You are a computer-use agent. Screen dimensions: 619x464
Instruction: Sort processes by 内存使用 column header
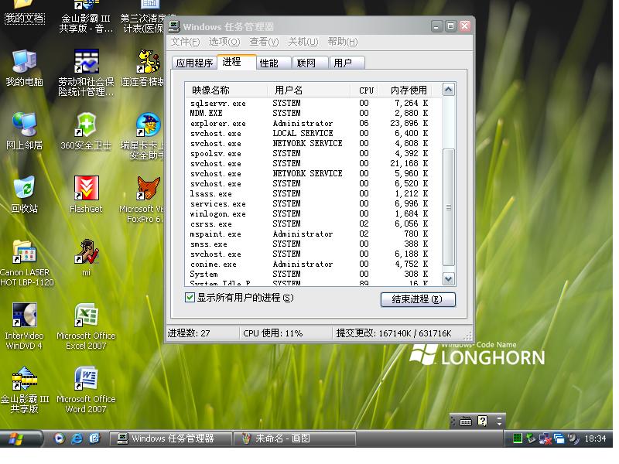(x=408, y=90)
